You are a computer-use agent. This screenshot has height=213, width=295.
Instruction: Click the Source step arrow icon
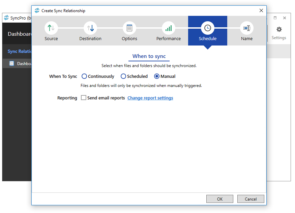pyautogui.click(x=51, y=28)
